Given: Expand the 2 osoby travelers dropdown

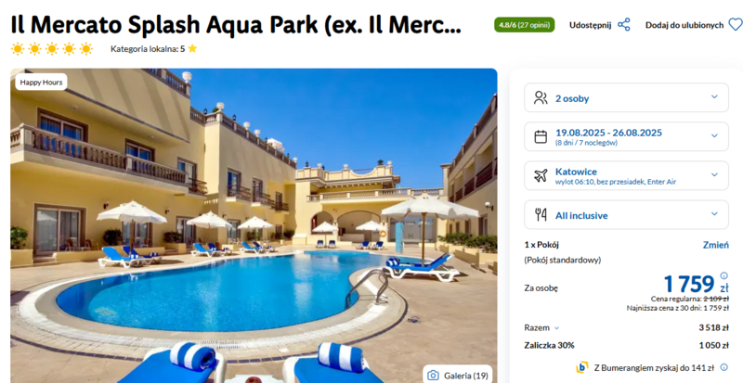Looking at the screenshot, I should pyautogui.click(x=626, y=98).
